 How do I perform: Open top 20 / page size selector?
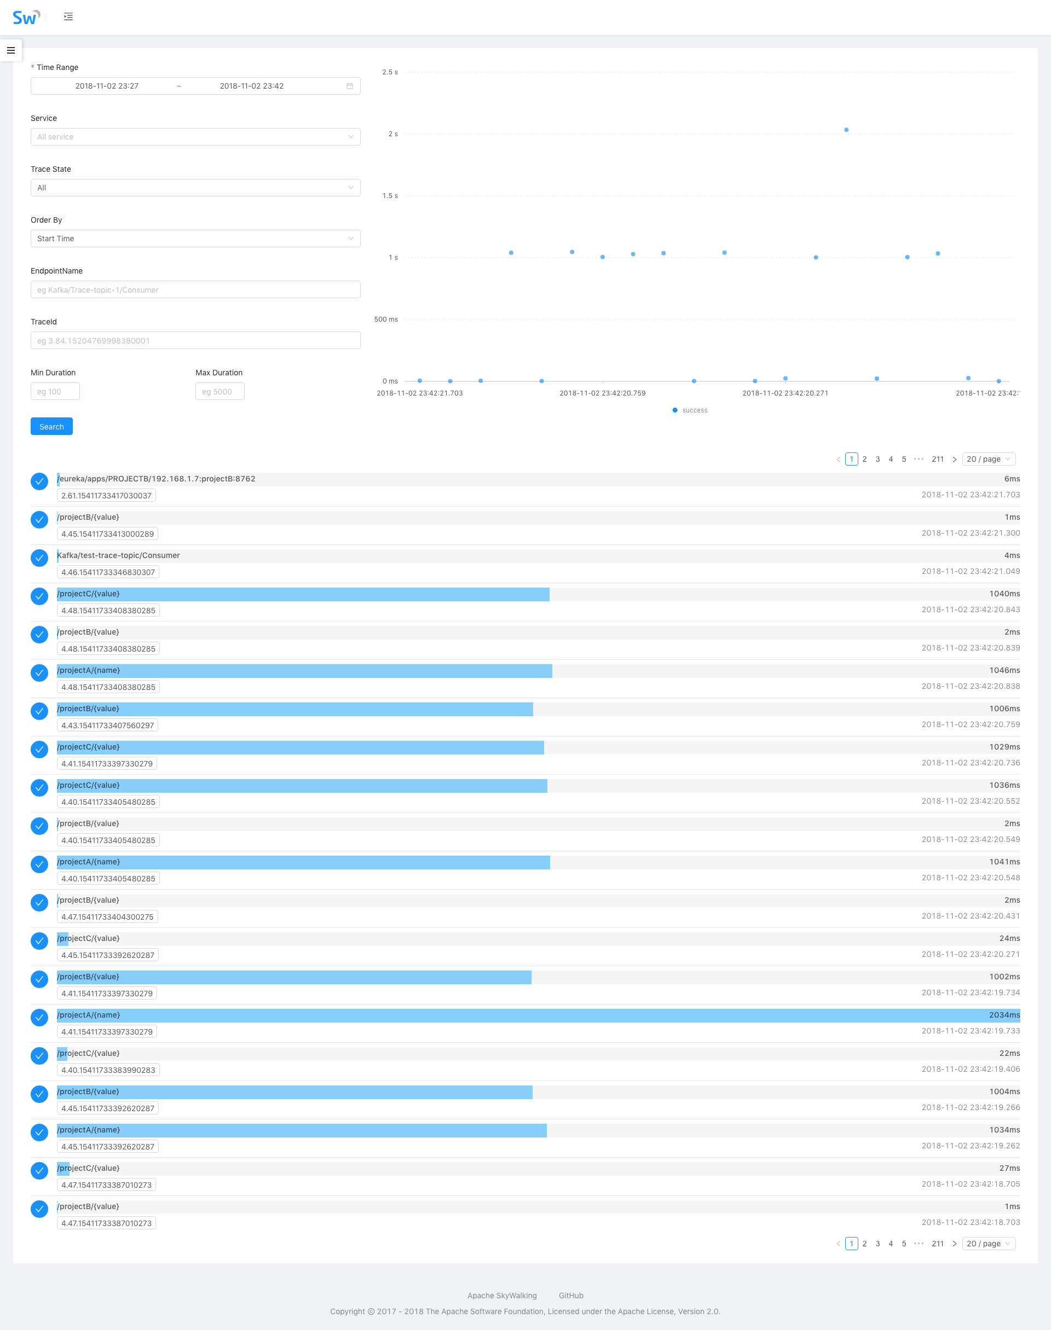(988, 460)
